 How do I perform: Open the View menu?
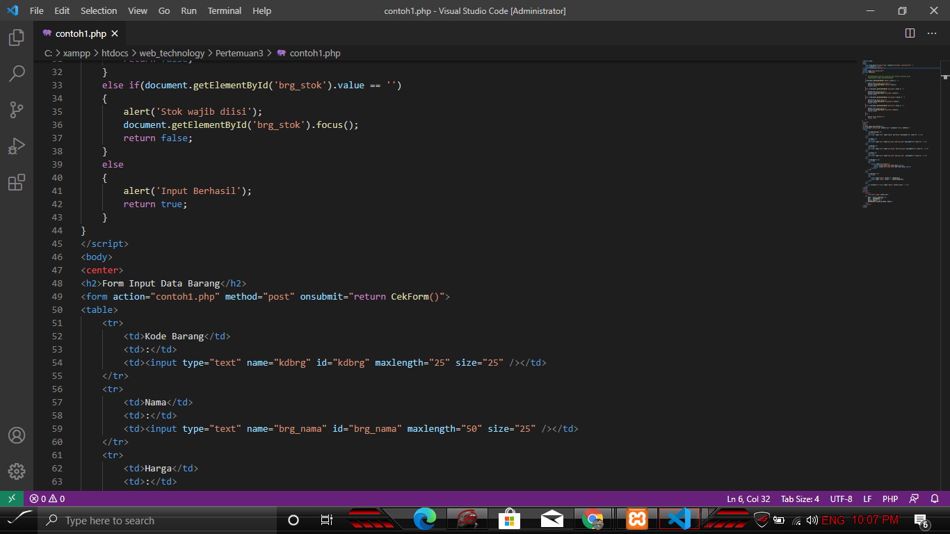tap(138, 10)
